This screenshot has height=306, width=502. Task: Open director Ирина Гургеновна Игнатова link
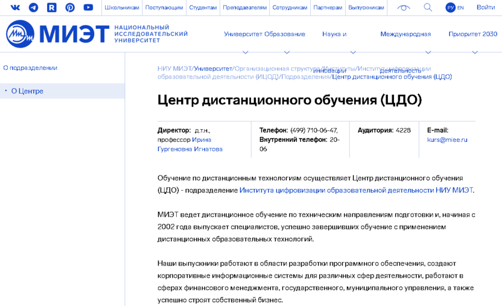click(190, 144)
